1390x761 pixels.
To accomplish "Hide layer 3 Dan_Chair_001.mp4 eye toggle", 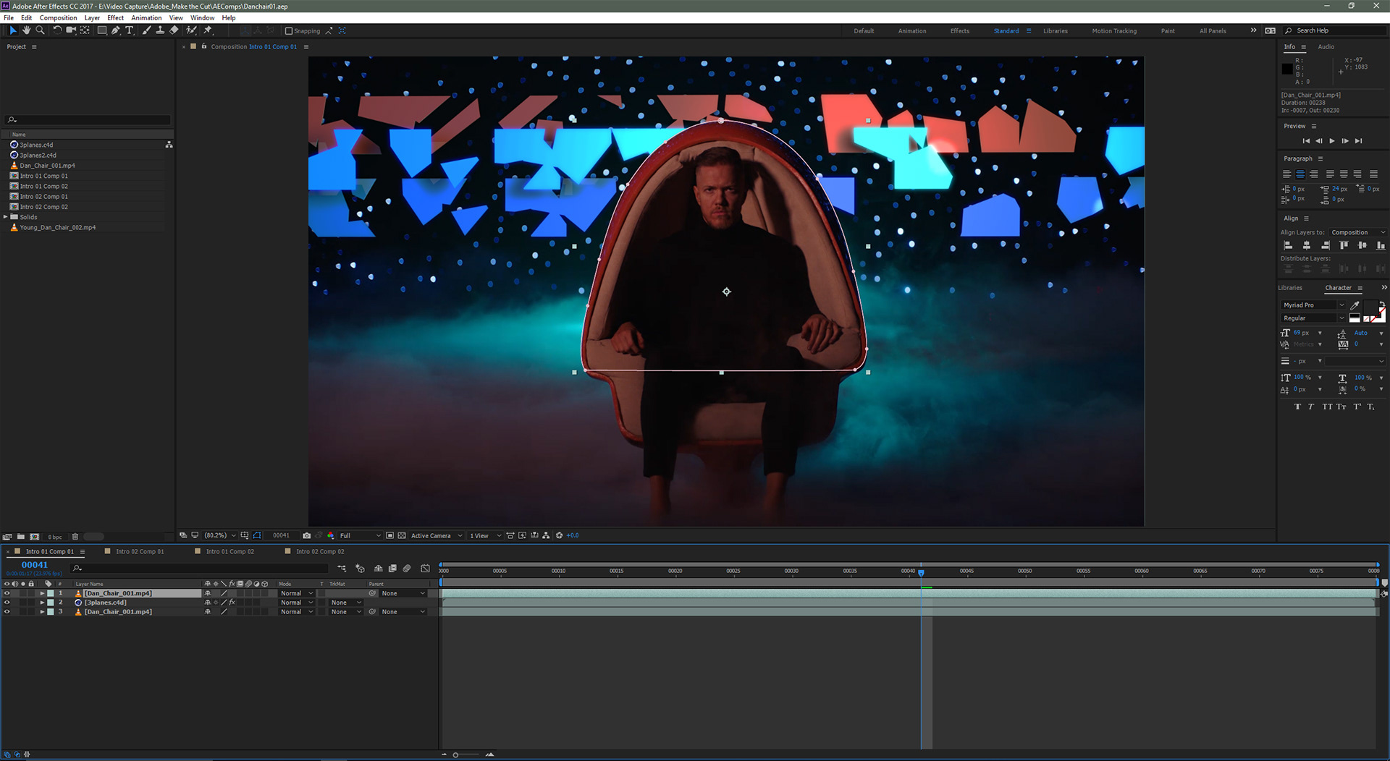I will coord(7,612).
